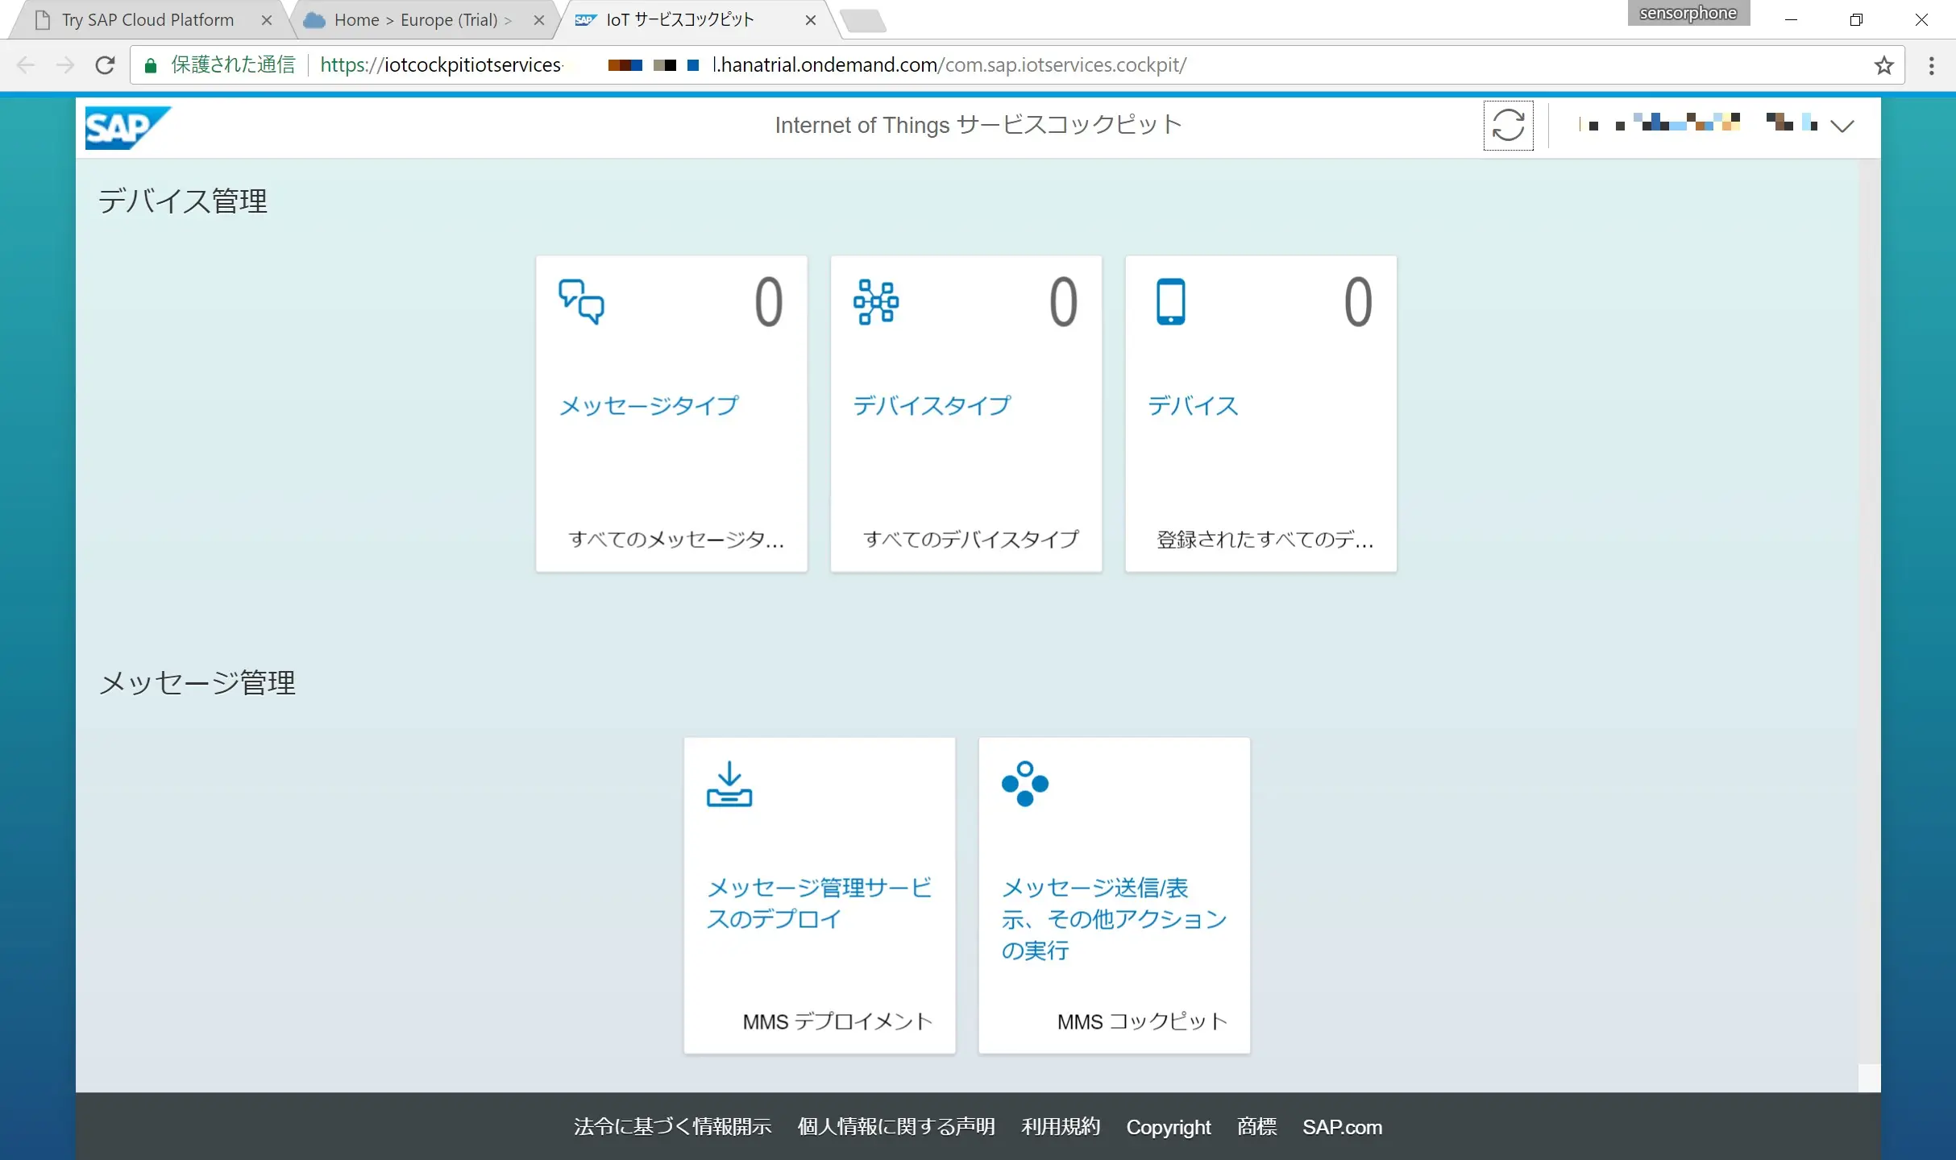1956x1160 pixels.
Task: Select the IoT サービスコックピット tab
Action: pyautogui.click(x=680, y=20)
